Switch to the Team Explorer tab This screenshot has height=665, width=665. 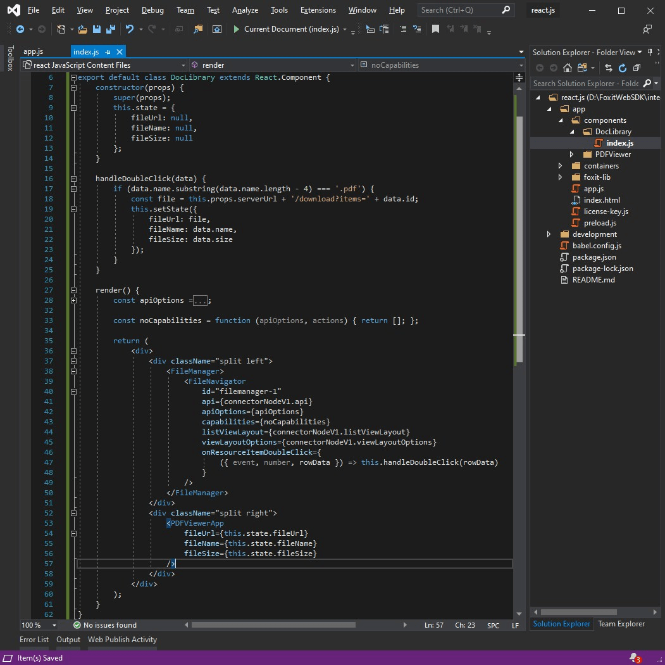click(621, 624)
